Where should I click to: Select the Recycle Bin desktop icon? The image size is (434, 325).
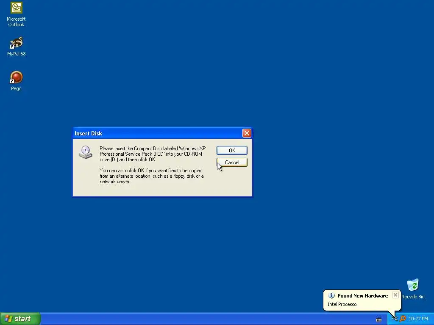413,289
